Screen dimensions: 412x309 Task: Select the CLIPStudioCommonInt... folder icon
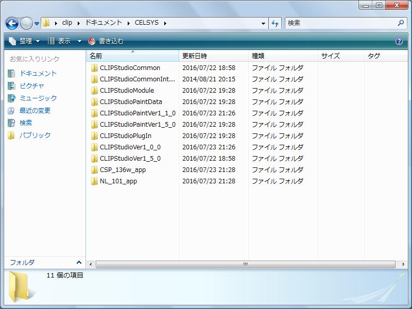pos(94,79)
